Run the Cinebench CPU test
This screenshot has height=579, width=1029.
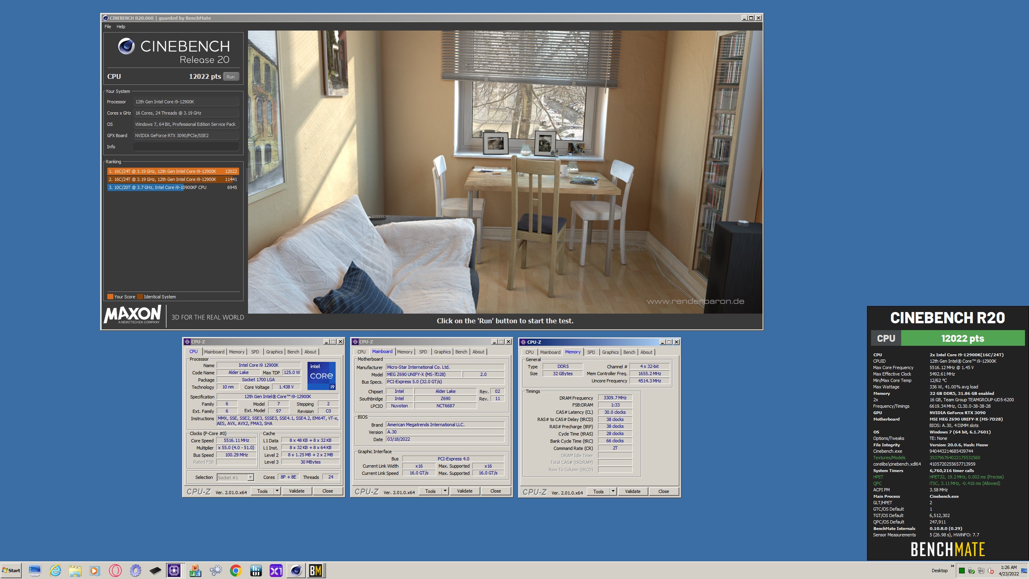click(231, 77)
